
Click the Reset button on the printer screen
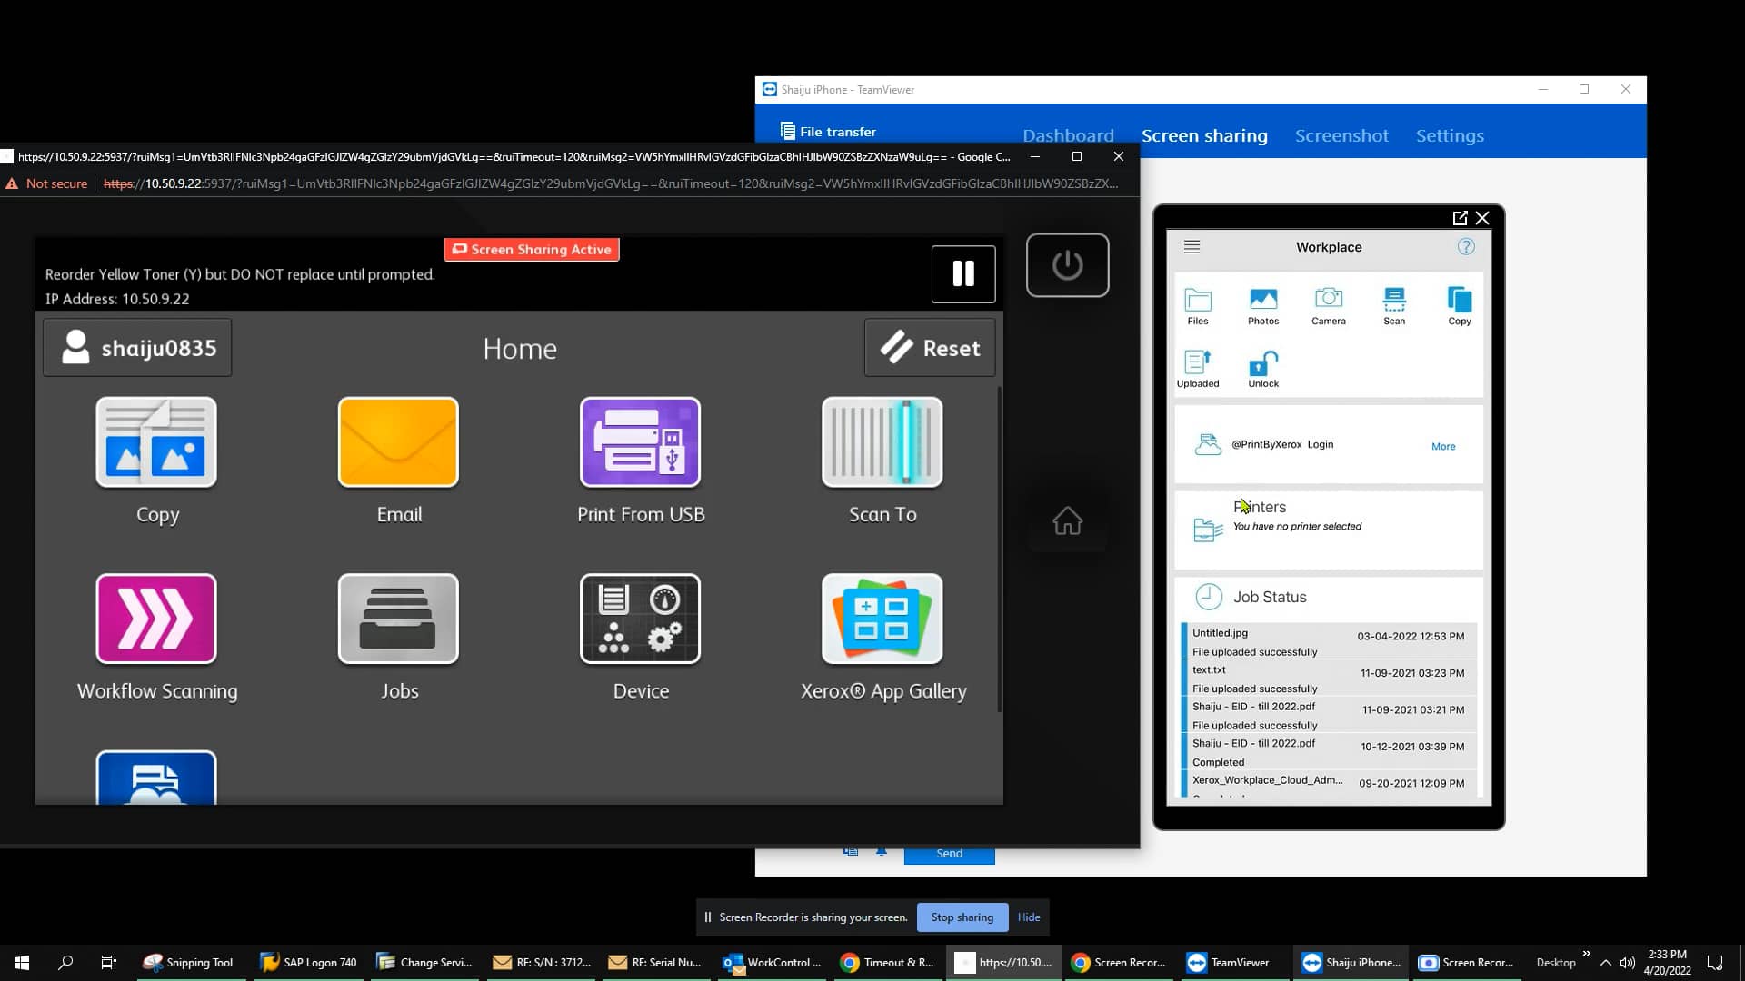[x=930, y=347]
